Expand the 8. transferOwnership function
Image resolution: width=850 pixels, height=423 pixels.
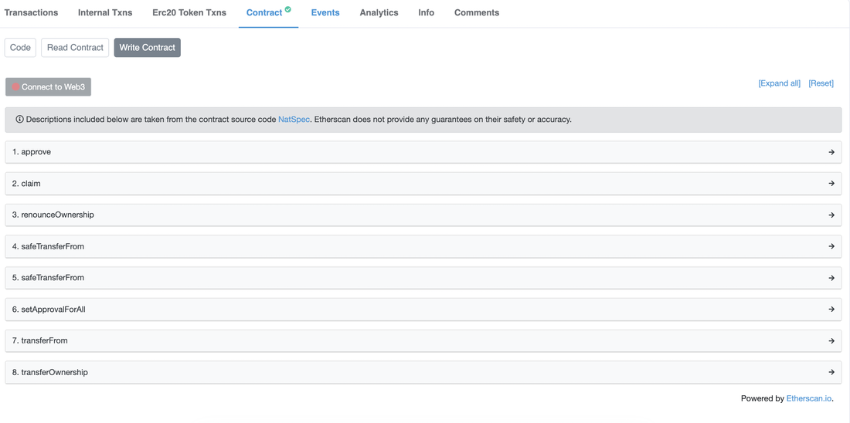click(x=423, y=372)
